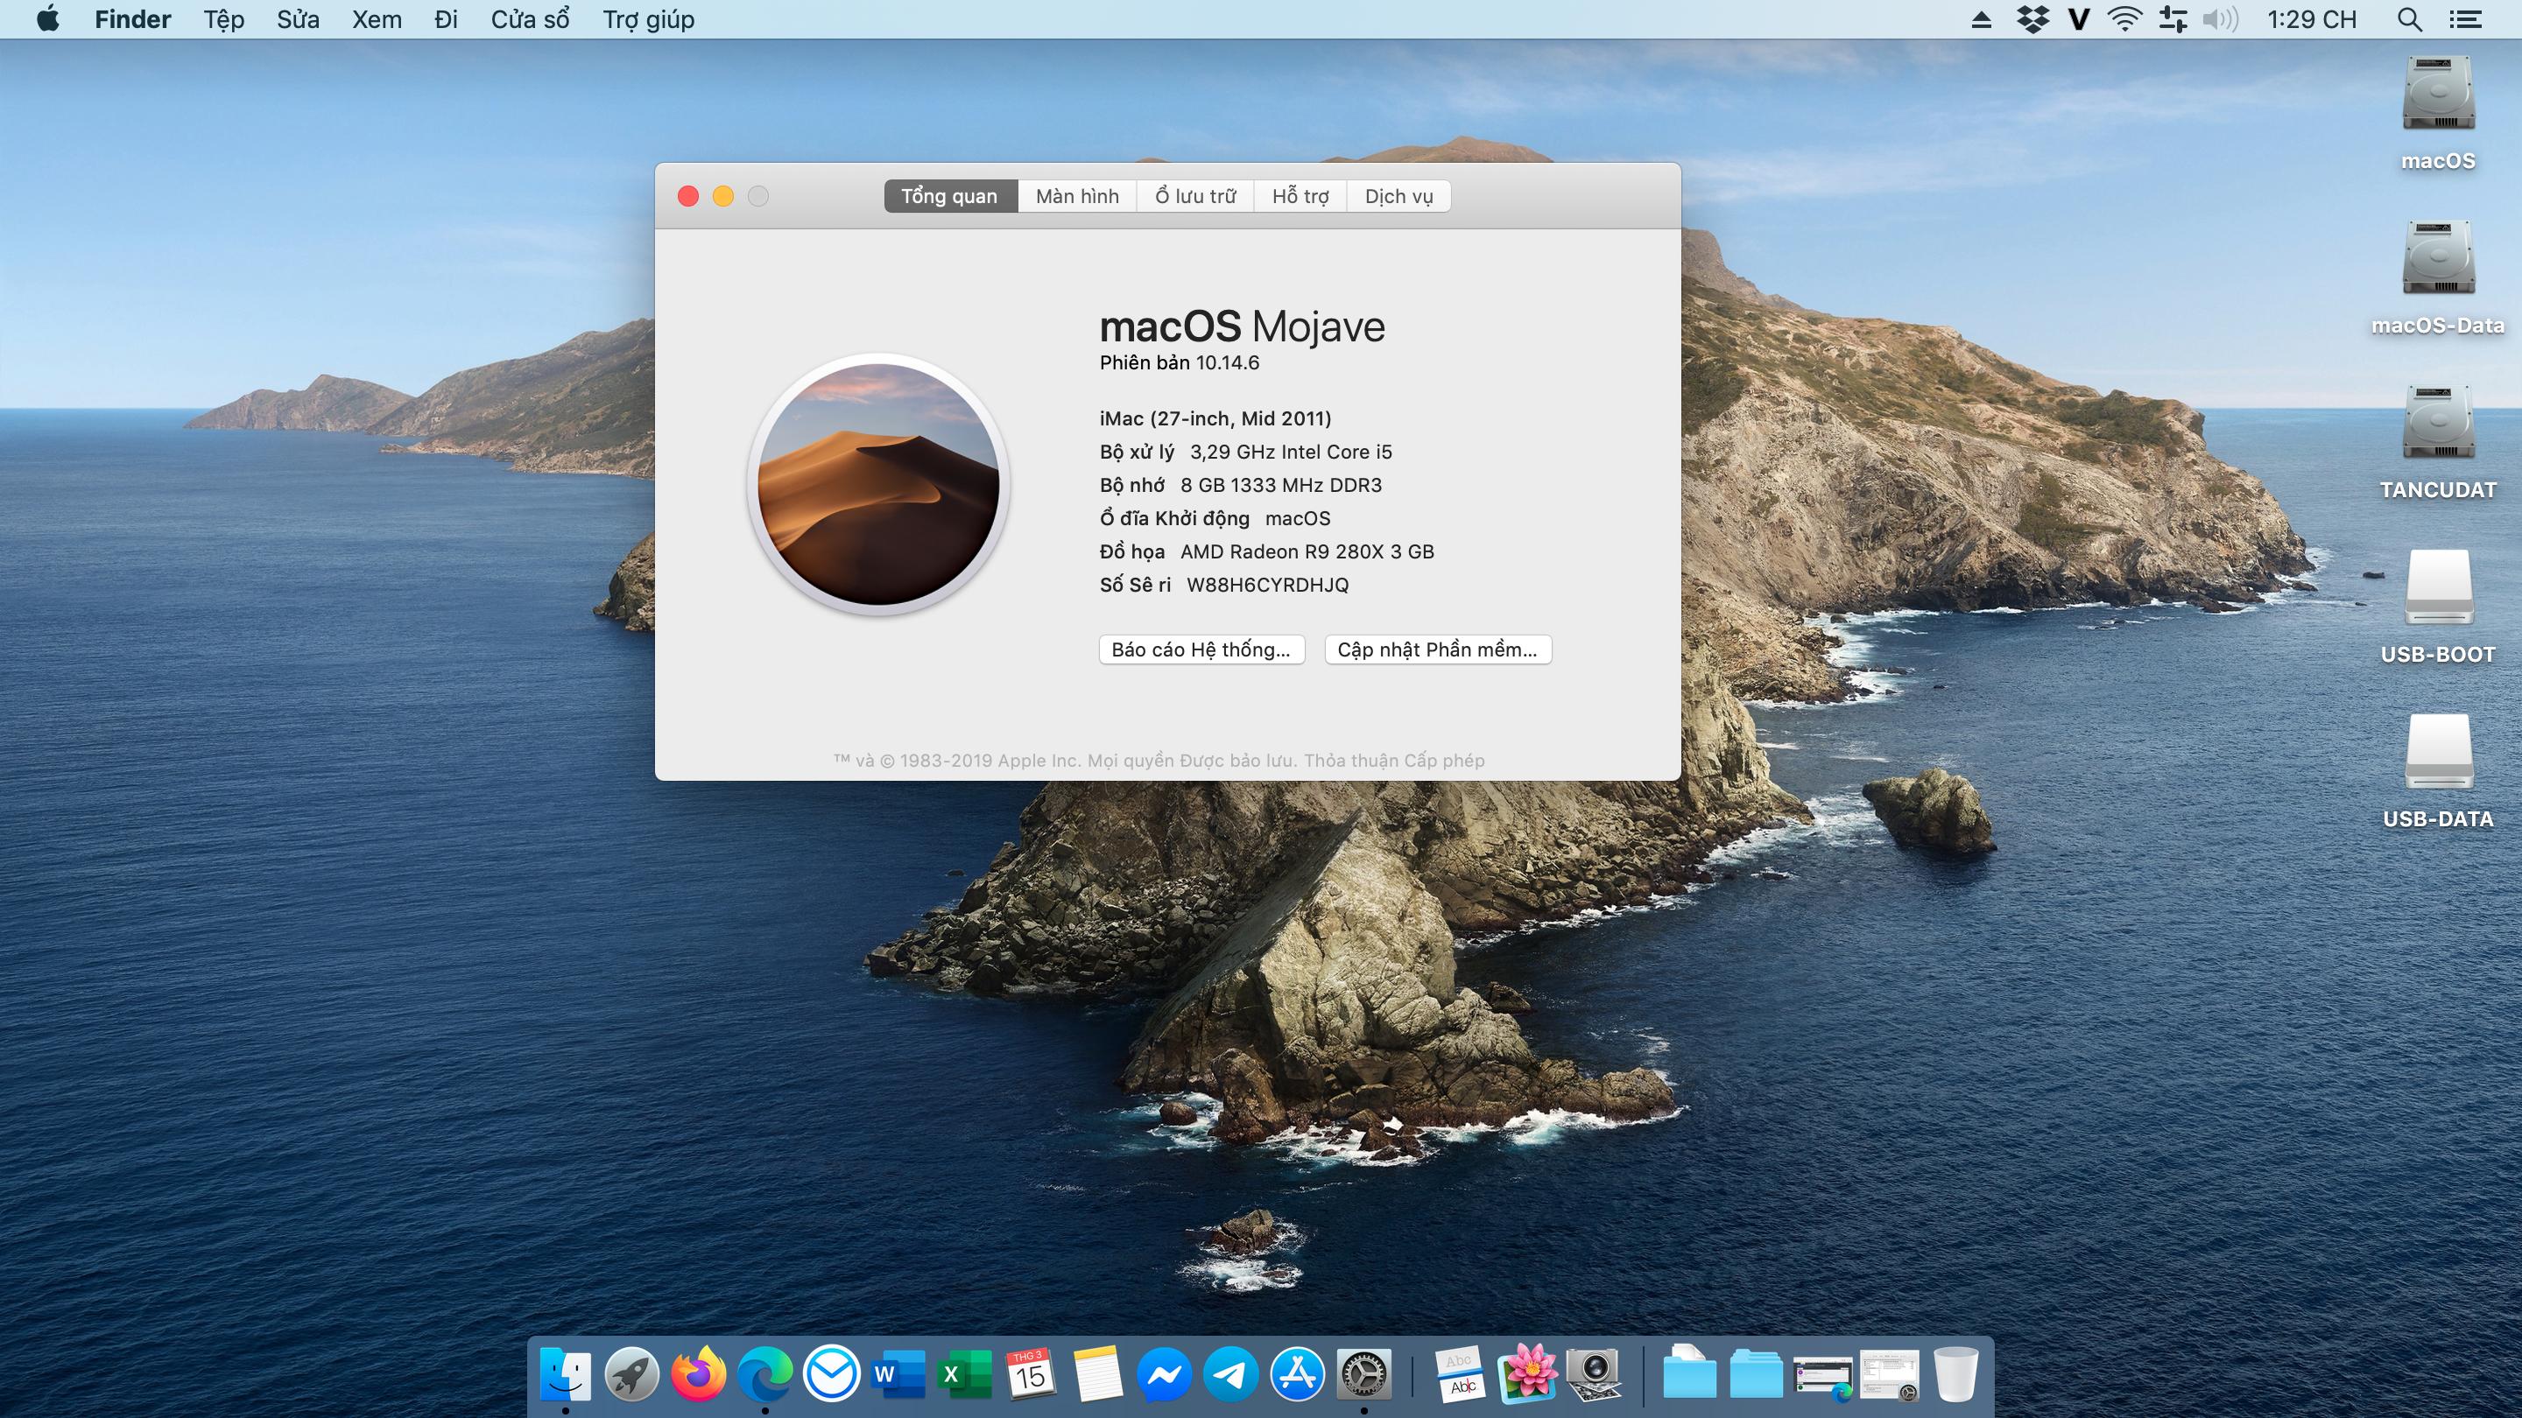Click the 3,29 GHz Intel Core i5 text
This screenshot has width=2522, height=1418.
pos(1291,451)
